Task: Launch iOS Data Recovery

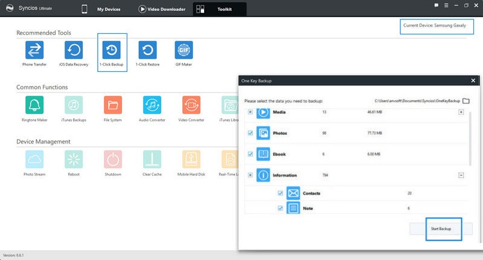Action: pos(74,50)
